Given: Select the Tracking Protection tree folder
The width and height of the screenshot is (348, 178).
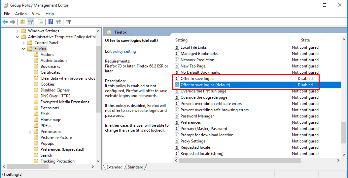Looking at the screenshot, I should pyautogui.click(x=57, y=161).
